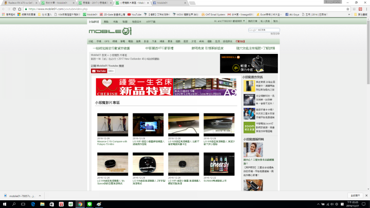Image resolution: width=370 pixels, height=208 pixels.
Task: Open Mobile01 home breadcrumb link
Action: click(x=99, y=55)
